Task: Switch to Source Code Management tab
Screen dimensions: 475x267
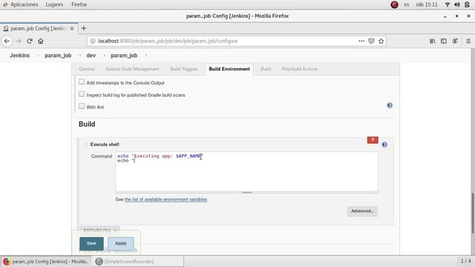Action: pyautogui.click(x=132, y=69)
